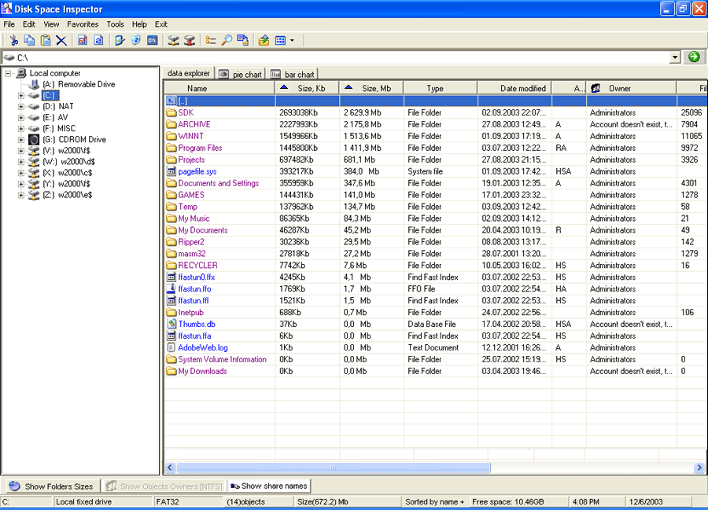Select the data explorer tab

(x=188, y=73)
